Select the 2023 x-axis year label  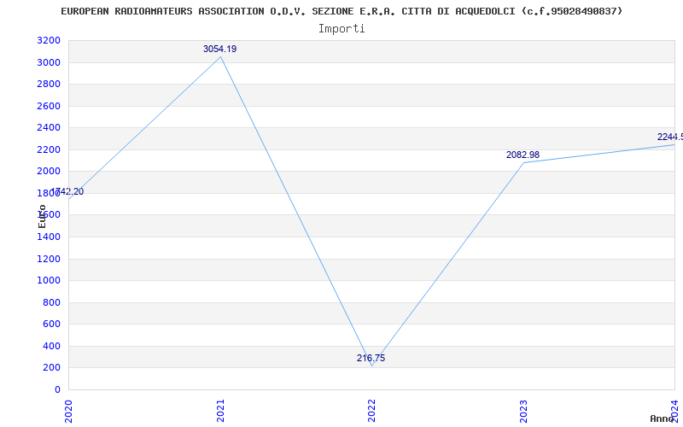(523, 411)
